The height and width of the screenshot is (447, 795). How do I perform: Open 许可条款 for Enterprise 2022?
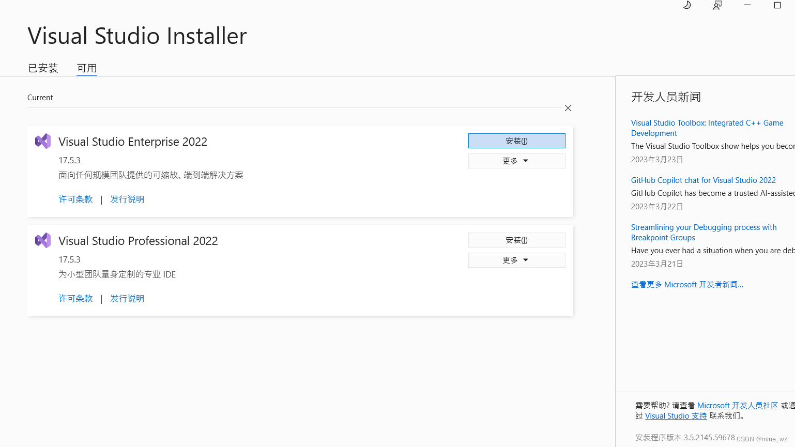(75, 199)
